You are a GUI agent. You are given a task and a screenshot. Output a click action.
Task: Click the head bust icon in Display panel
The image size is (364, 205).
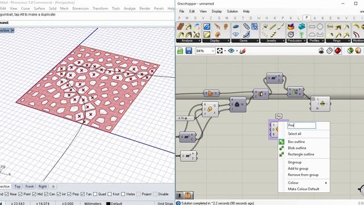tap(217, 35)
